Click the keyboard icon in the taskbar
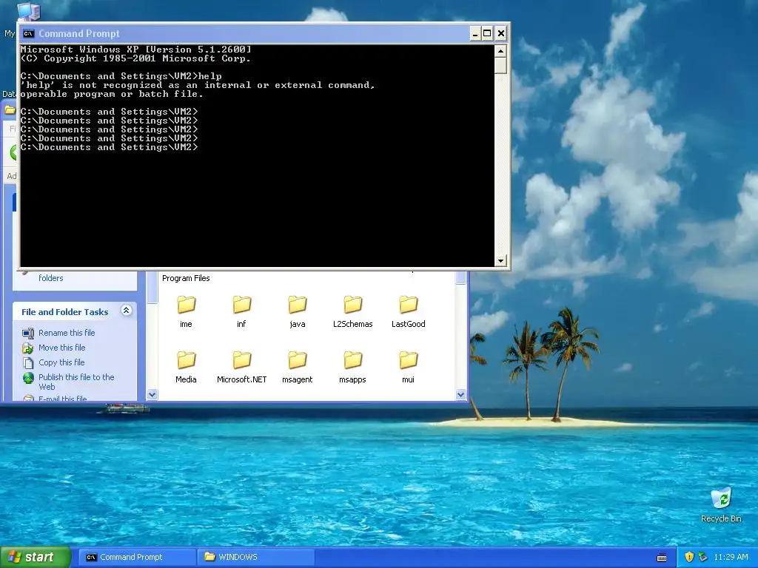The height and width of the screenshot is (568, 758). pos(662,558)
